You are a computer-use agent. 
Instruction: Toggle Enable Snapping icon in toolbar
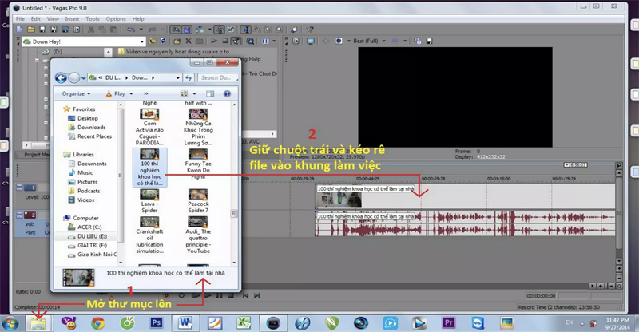click(175, 30)
